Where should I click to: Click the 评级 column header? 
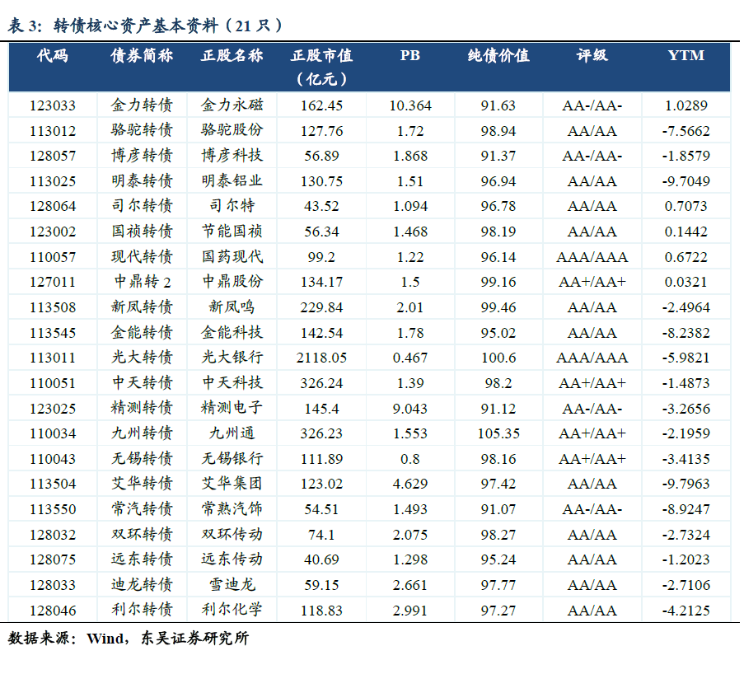pyautogui.click(x=592, y=55)
